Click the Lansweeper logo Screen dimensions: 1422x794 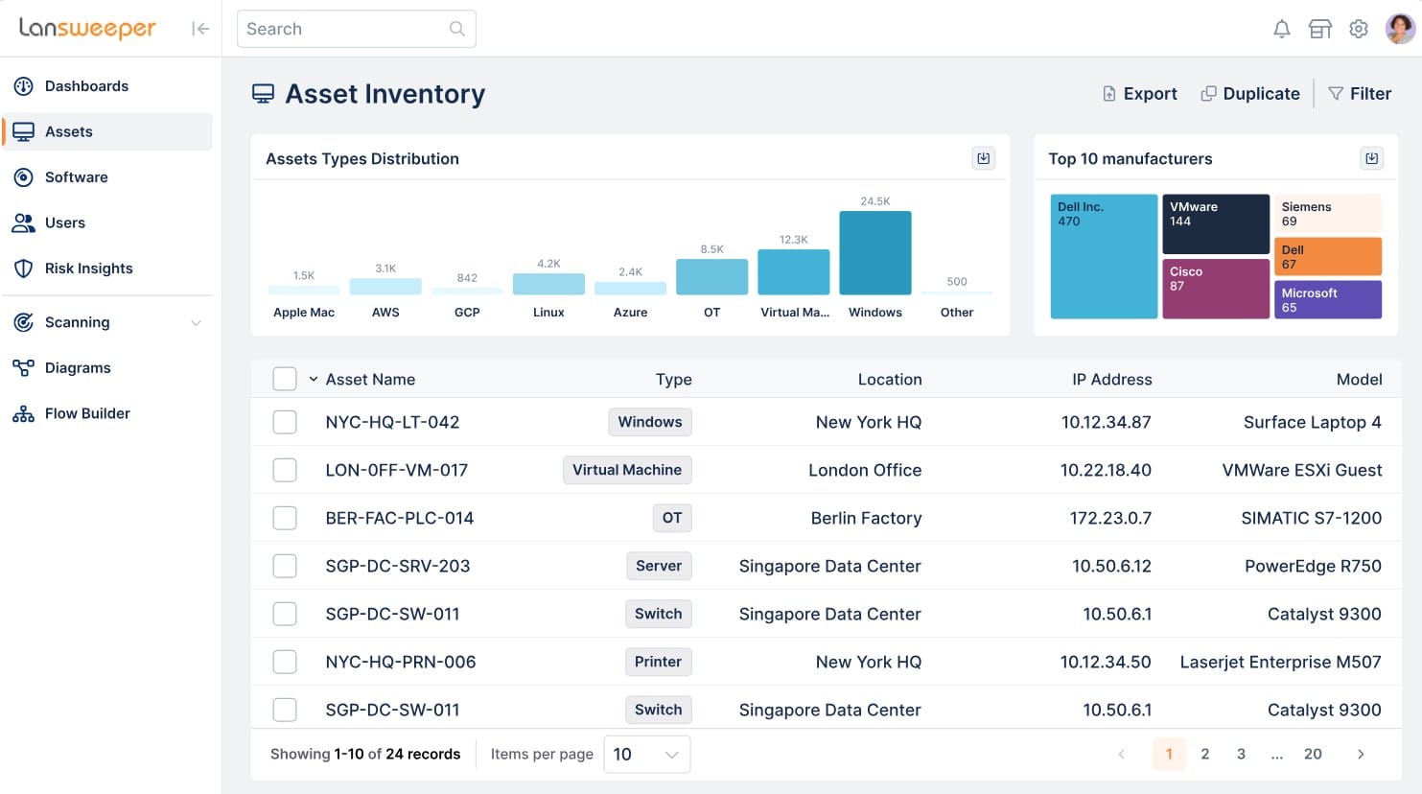coord(87,29)
